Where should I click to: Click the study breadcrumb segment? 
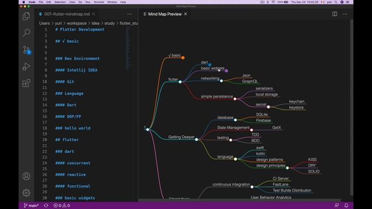109,23
